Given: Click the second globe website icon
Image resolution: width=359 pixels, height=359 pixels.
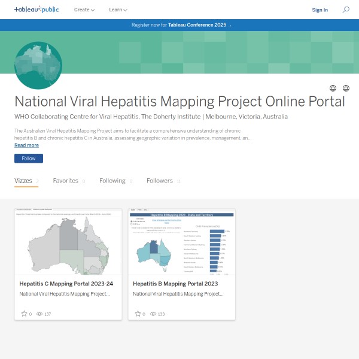Looking at the screenshot, I should click(x=346, y=88).
